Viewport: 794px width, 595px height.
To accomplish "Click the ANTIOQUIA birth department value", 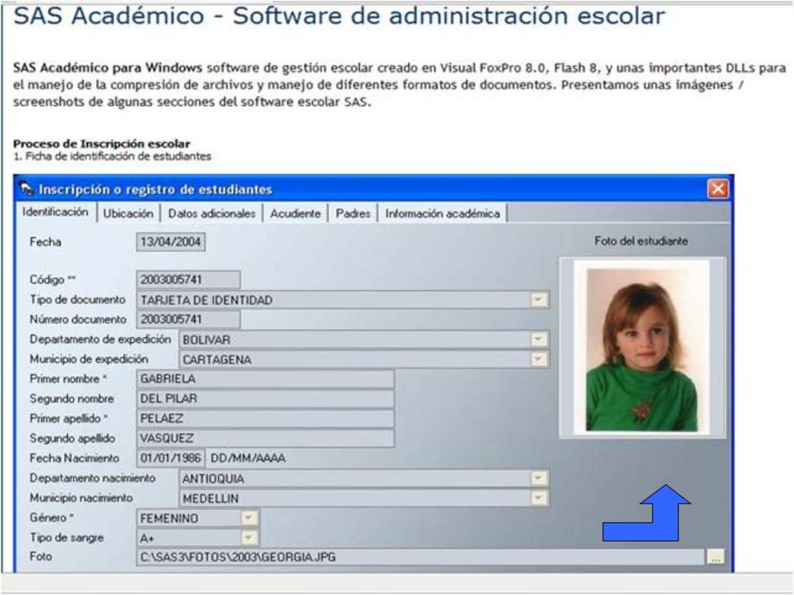I will (213, 479).
